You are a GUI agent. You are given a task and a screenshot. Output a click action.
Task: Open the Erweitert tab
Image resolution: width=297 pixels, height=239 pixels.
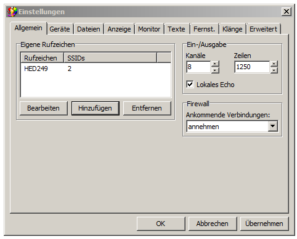pos(263,29)
